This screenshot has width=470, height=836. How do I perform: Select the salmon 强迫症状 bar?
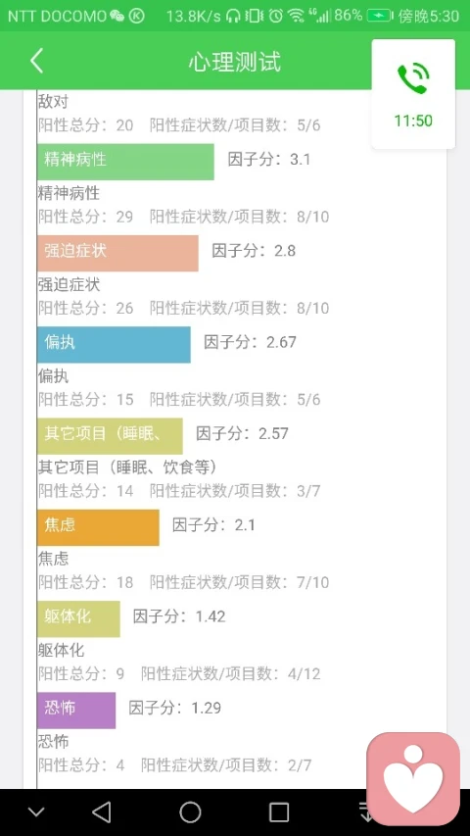[x=117, y=253]
